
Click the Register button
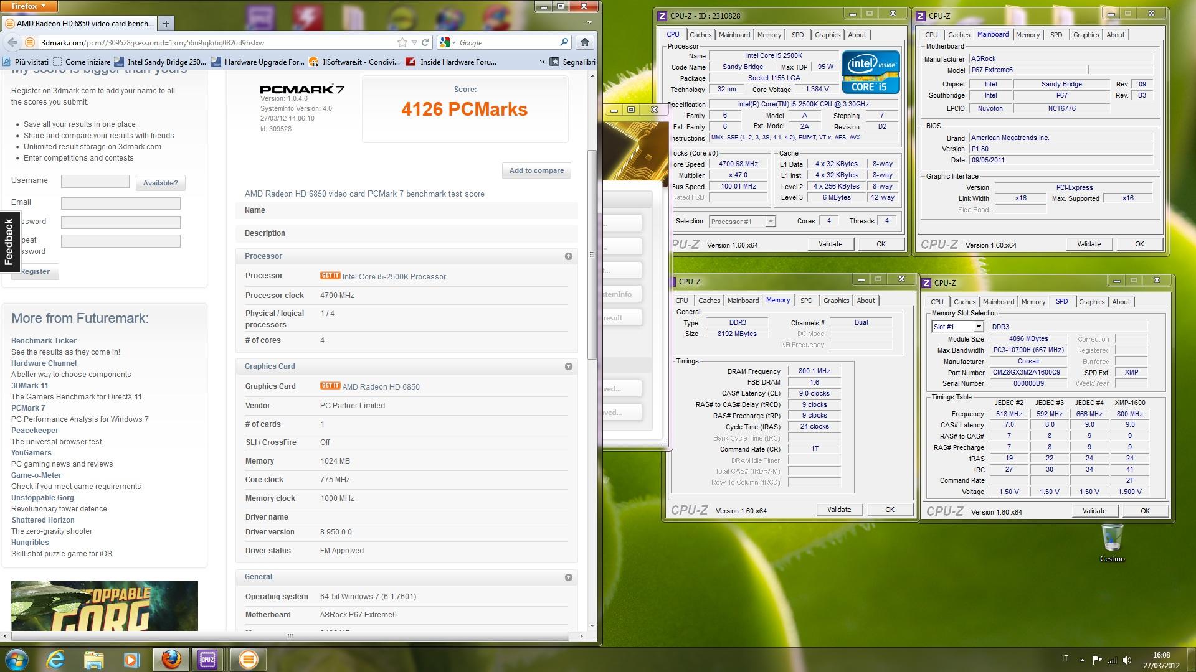tap(35, 271)
